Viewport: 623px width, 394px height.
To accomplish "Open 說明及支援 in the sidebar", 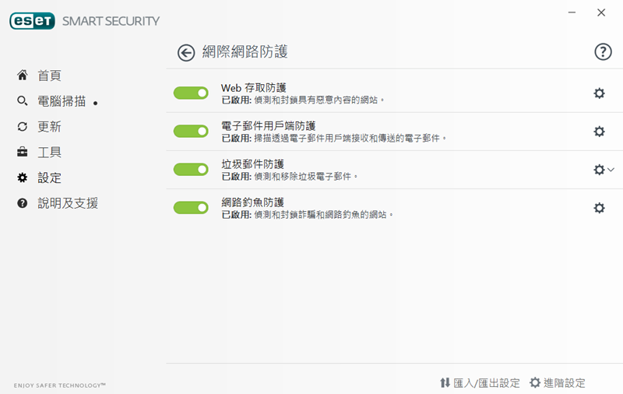I will (68, 203).
